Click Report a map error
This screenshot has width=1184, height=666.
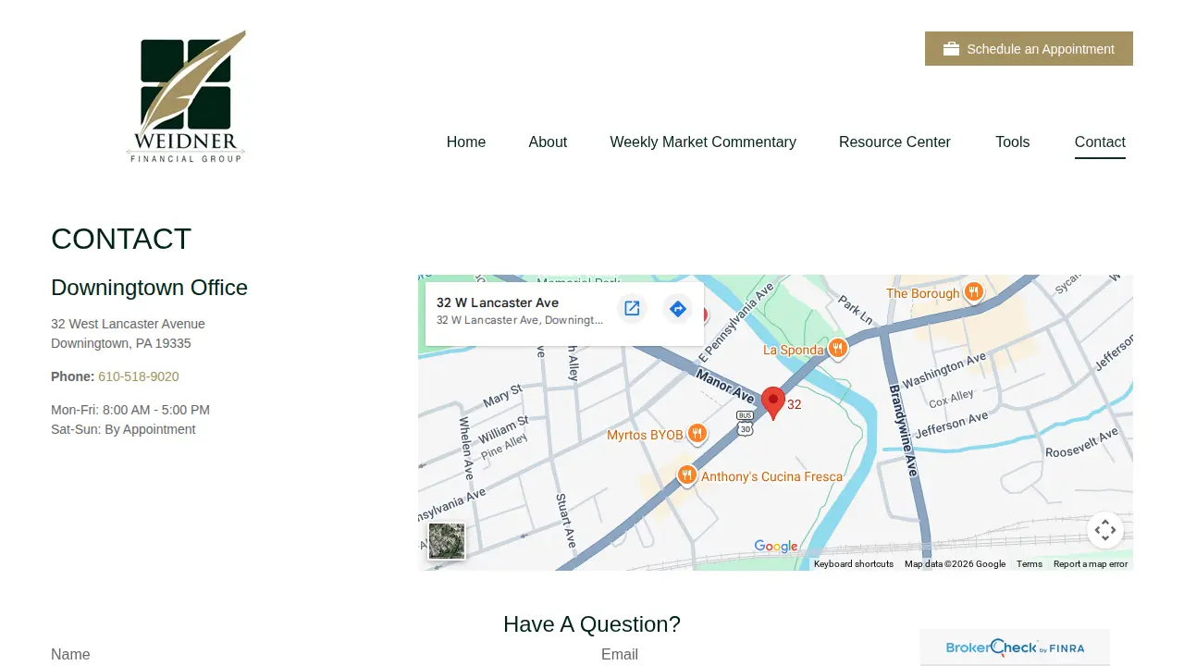pyautogui.click(x=1091, y=564)
